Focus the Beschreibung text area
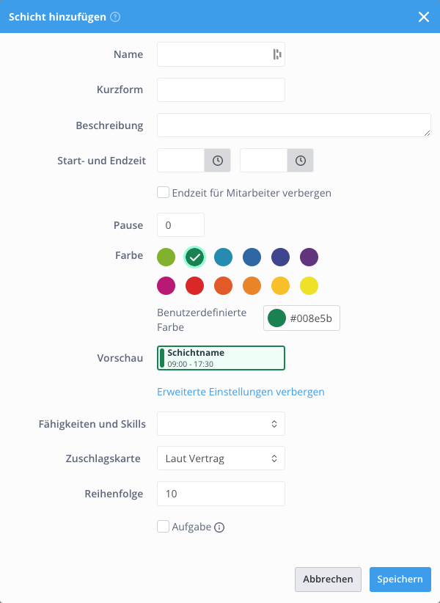The image size is (440, 603). pos(294,125)
